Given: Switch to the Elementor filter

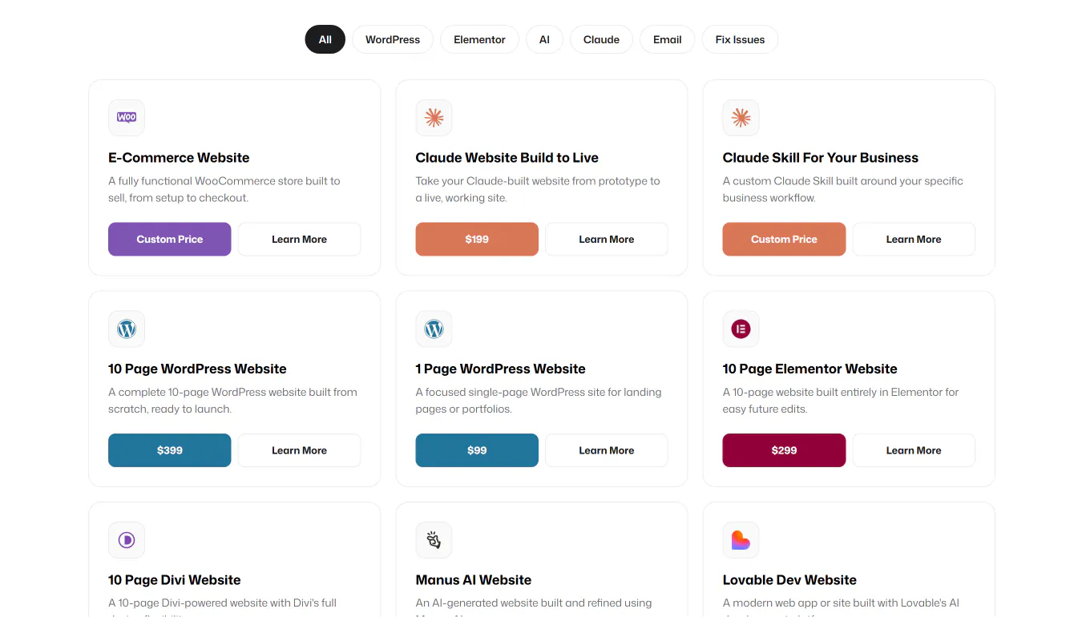Looking at the screenshot, I should click(x=479, y=39).
